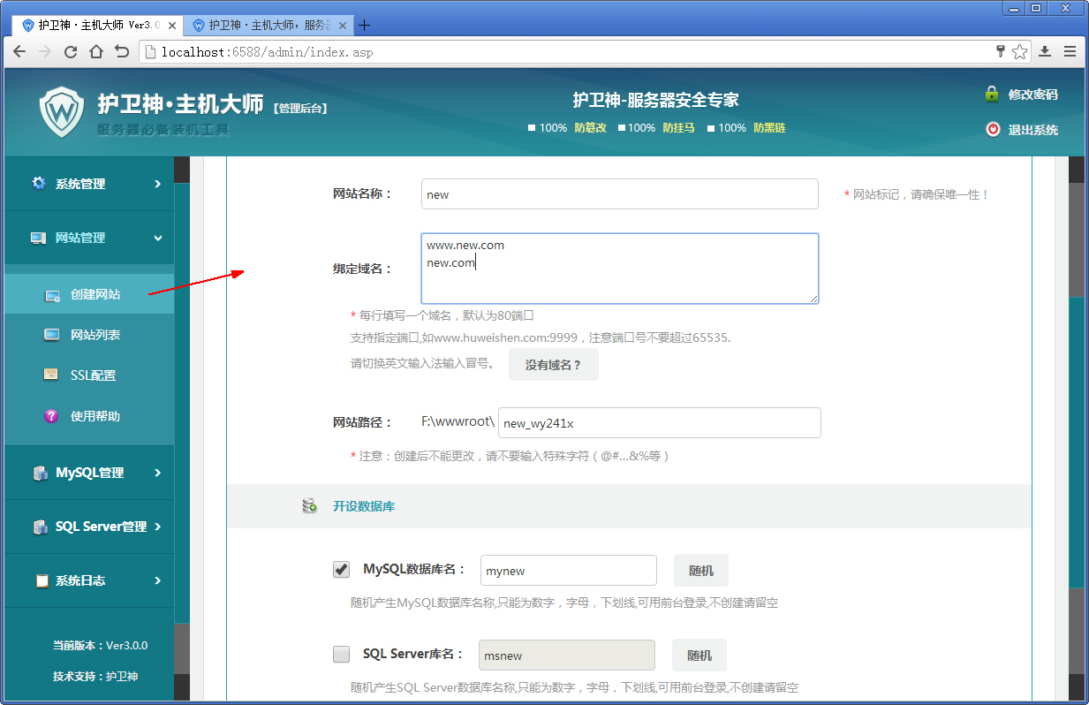Switch to the second 护卫神·主机大师 browser tab
Screen dimensions: 1089x705
pyautogui.click(x=267, y=26)
